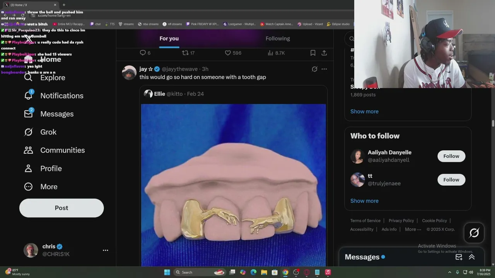The width and height of the screenshot is (495, 278).
Task: Click @jayythewave handle
Action: coord(179,69)
